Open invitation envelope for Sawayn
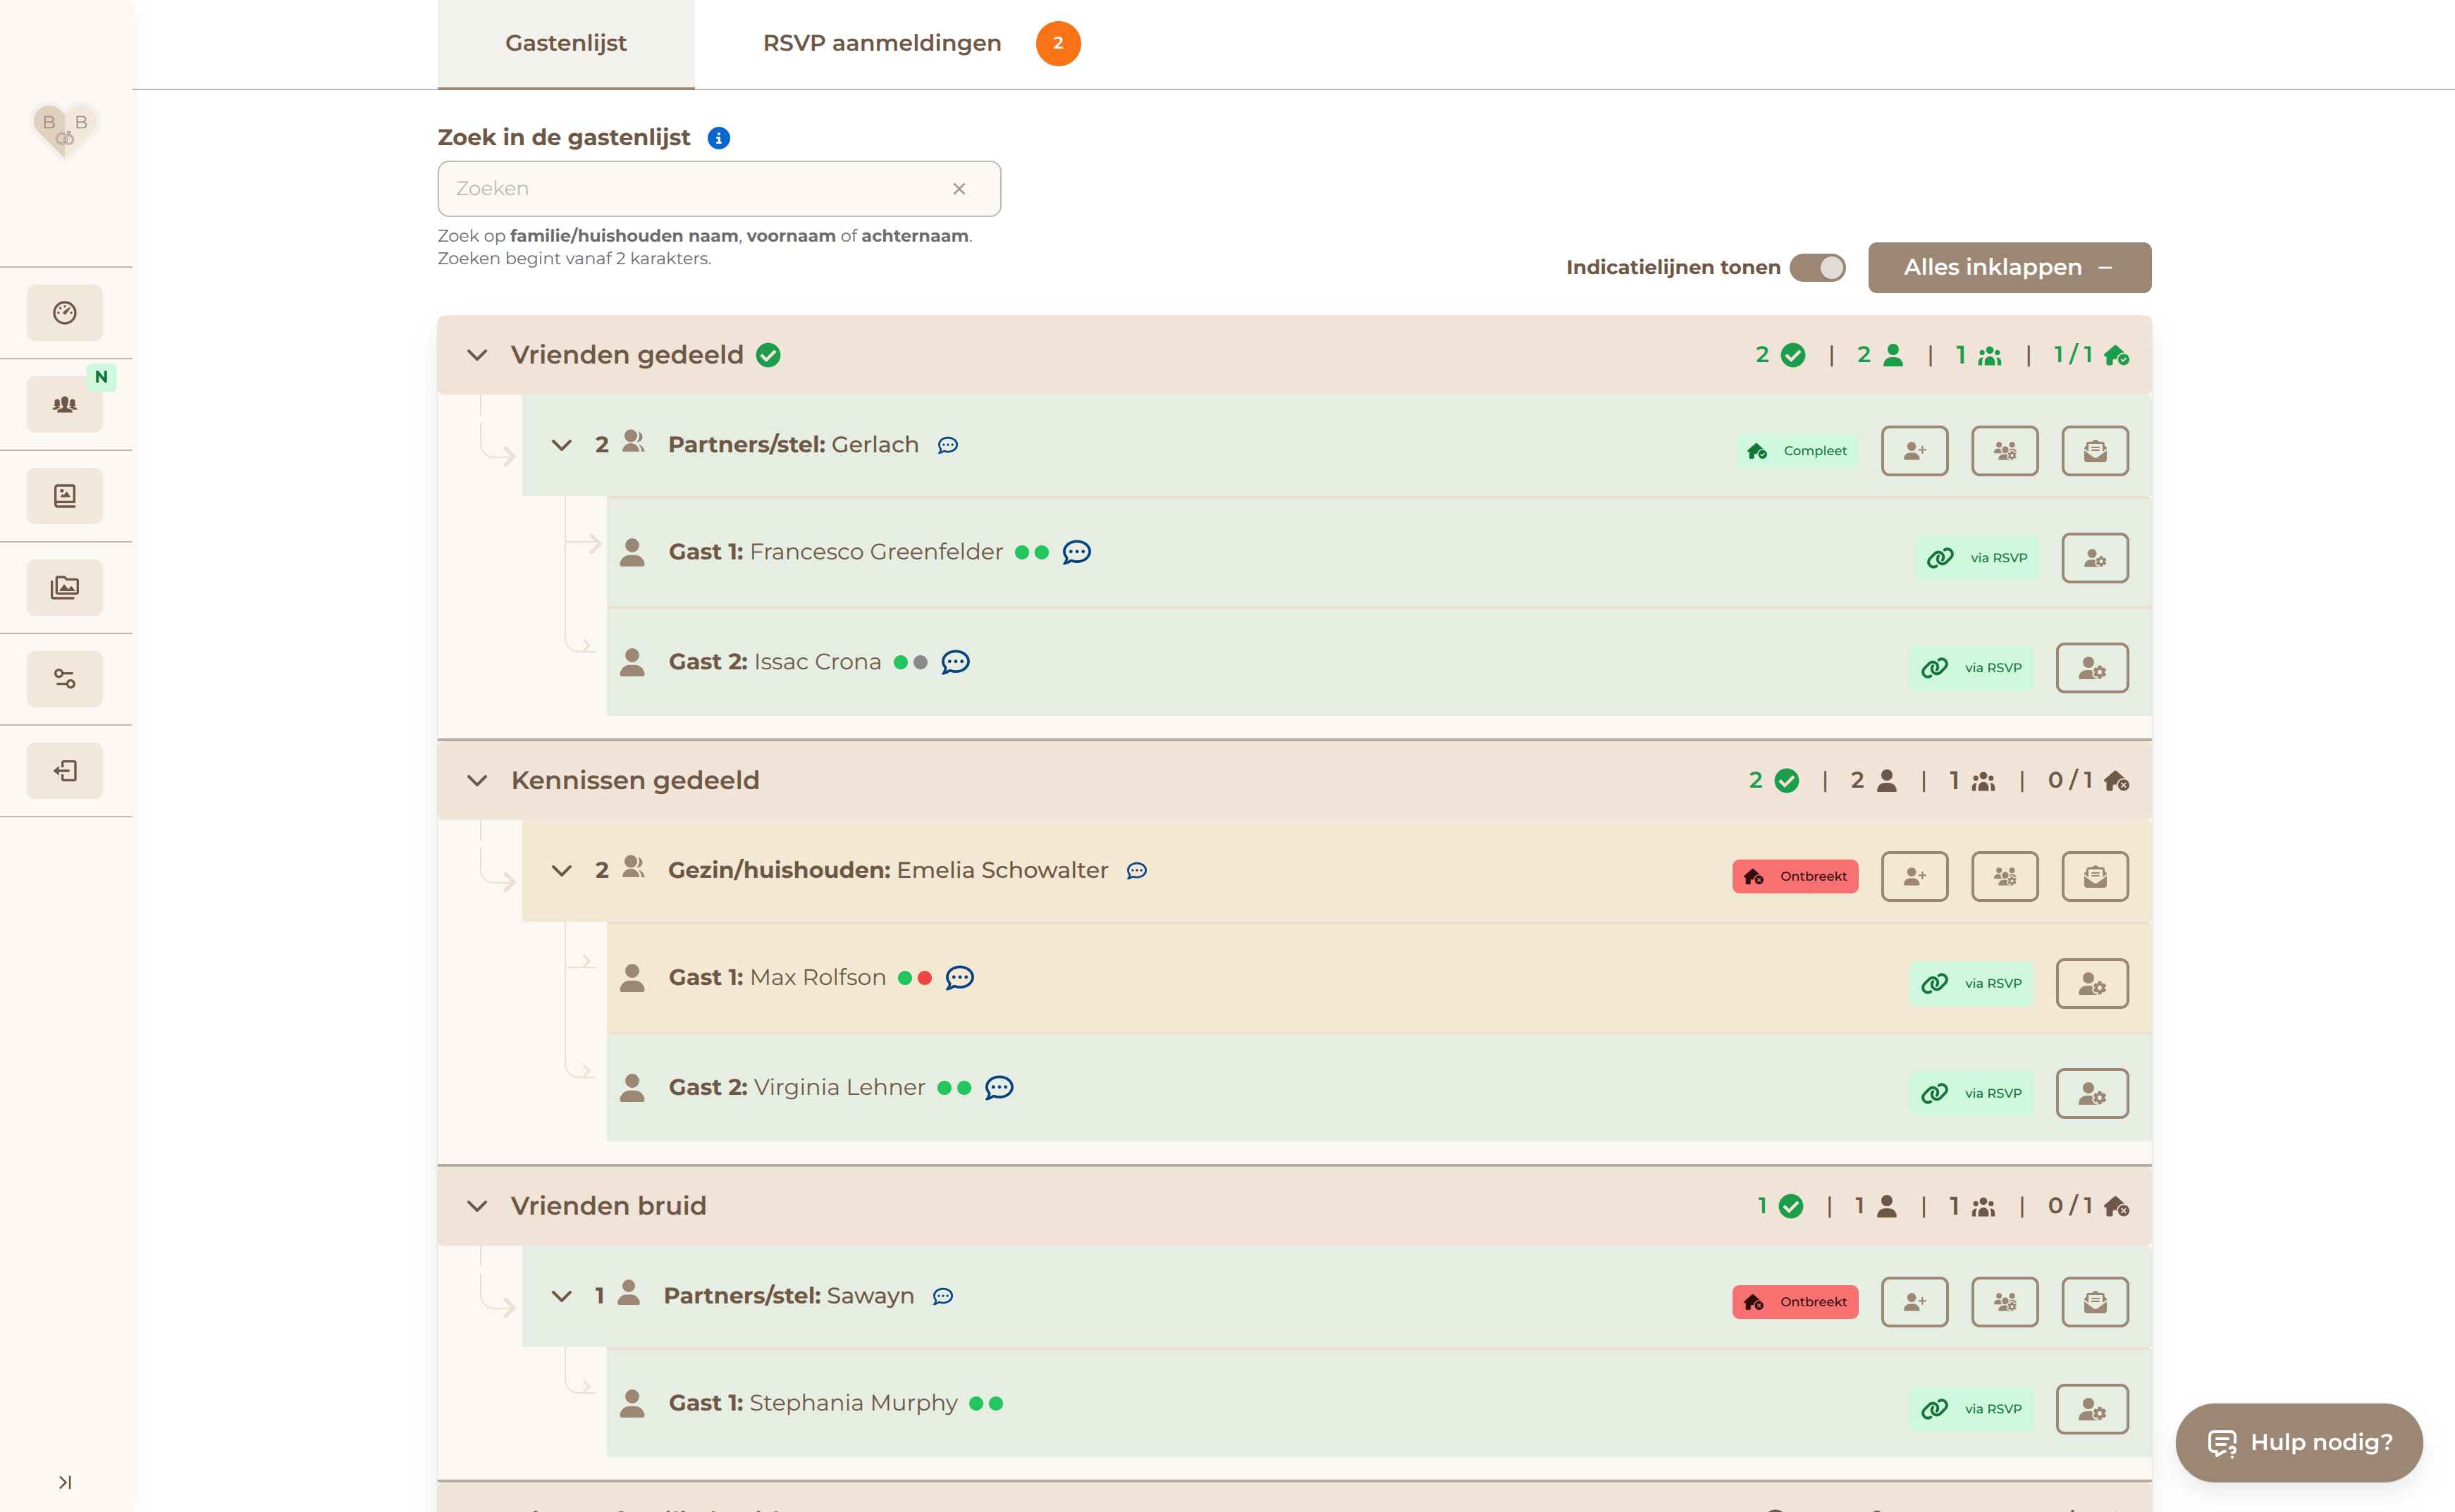This screenshot has width=2455, height=1512. 2095,1302
